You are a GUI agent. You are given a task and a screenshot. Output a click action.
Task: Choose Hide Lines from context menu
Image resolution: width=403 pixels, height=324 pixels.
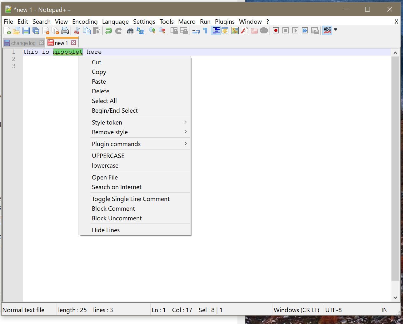pyautogui.click(x=134, y=230)
